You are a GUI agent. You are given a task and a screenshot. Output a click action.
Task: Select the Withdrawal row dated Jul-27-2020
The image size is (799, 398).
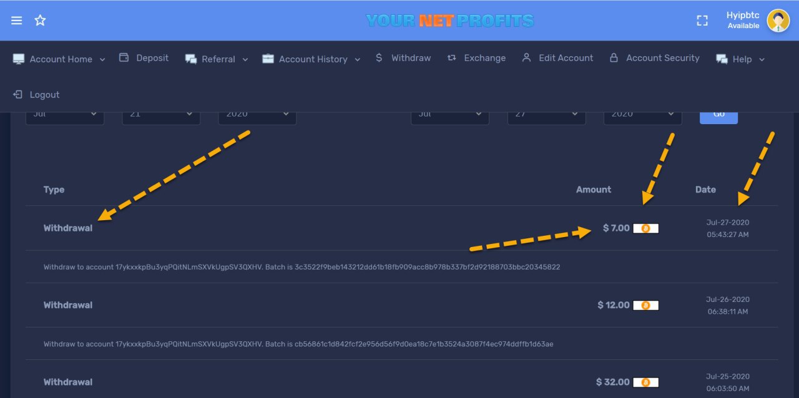pos(402,228)
